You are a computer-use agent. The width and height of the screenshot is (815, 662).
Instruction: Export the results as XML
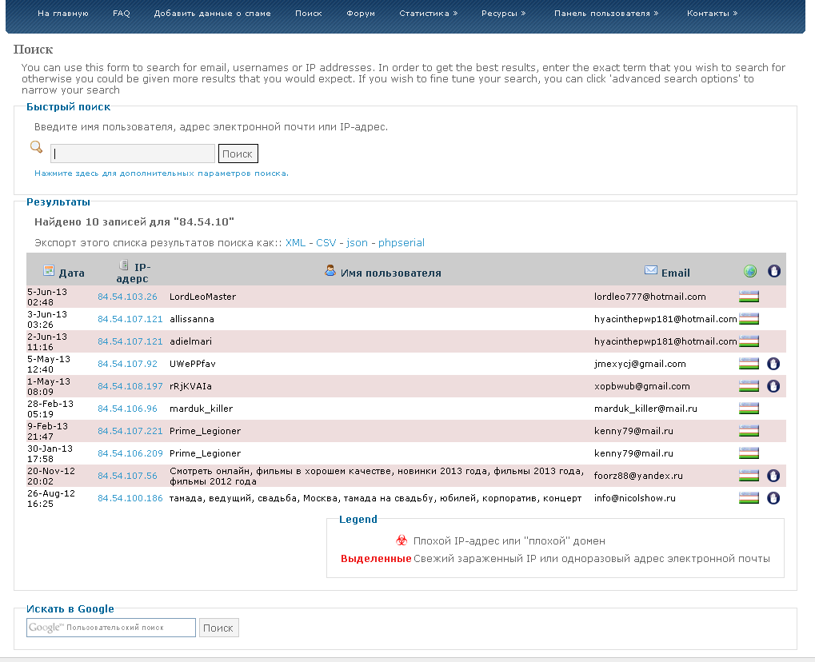(x=295, y=243)
